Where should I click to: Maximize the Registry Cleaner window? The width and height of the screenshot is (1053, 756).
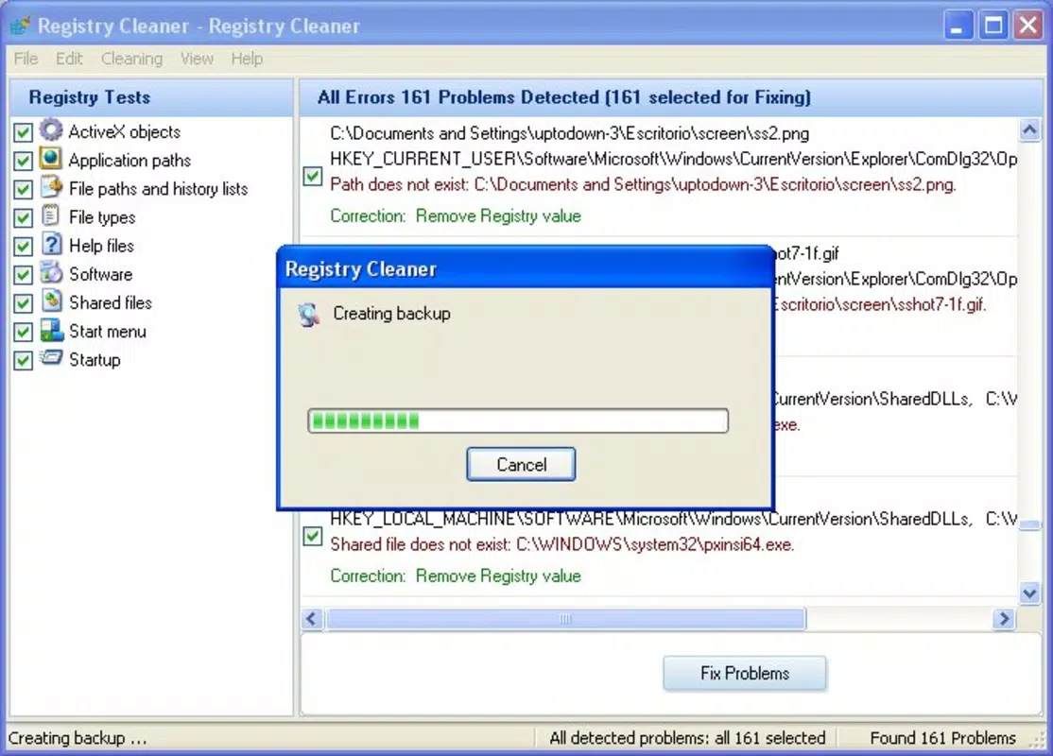pyautogui.click(x=993, y=26)
